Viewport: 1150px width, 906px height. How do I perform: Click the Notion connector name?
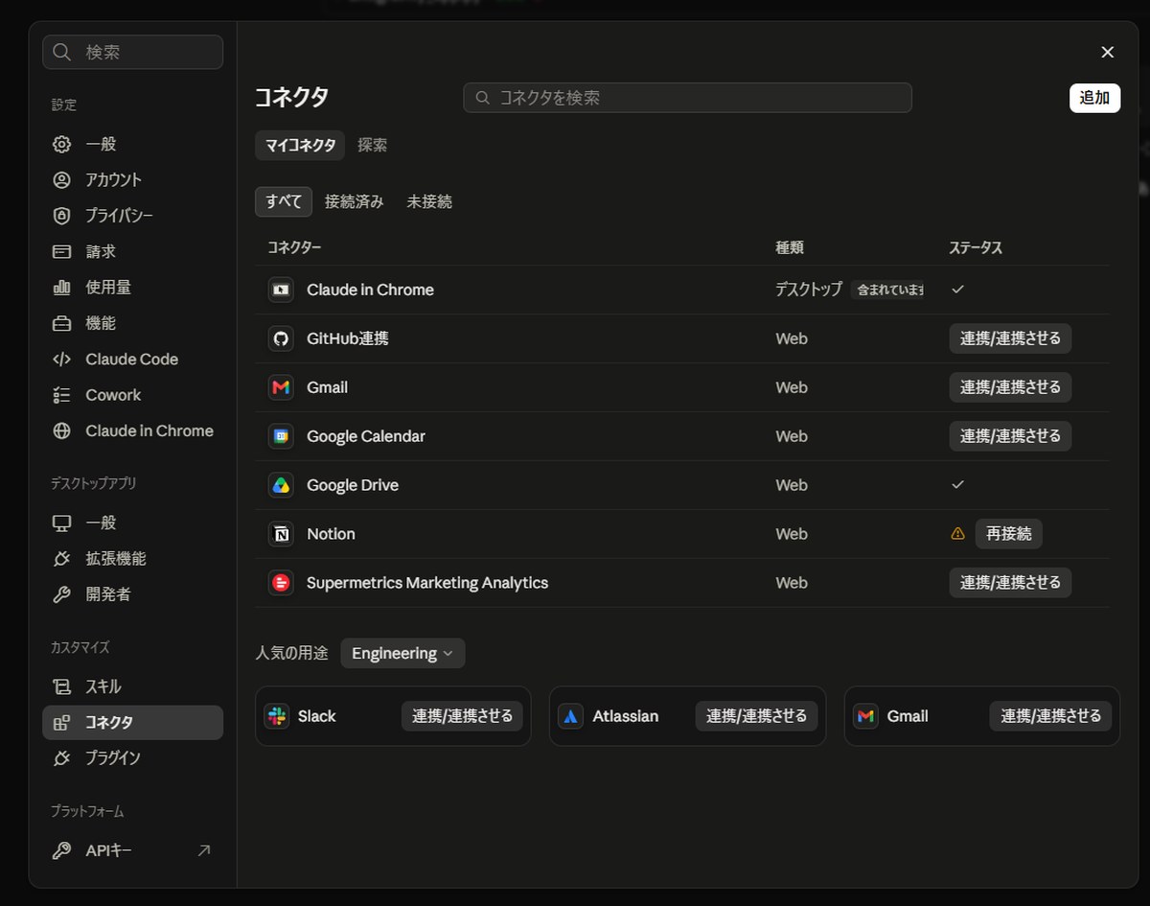point(331,534)
